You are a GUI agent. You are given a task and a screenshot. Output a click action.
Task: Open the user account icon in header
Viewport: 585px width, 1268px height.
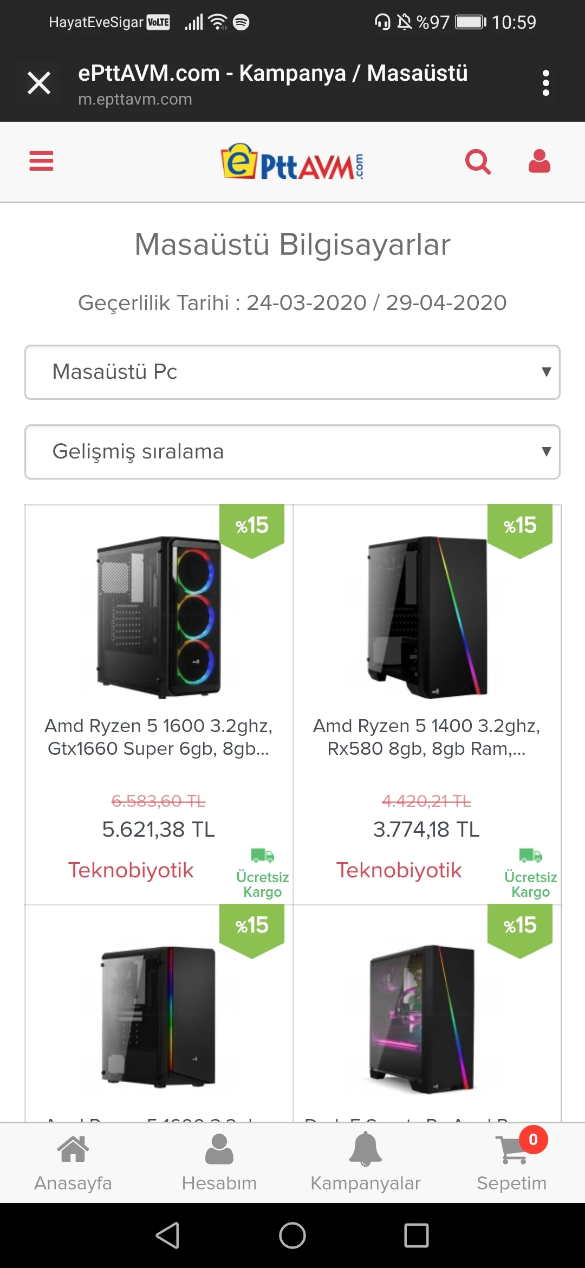point(539,161)
